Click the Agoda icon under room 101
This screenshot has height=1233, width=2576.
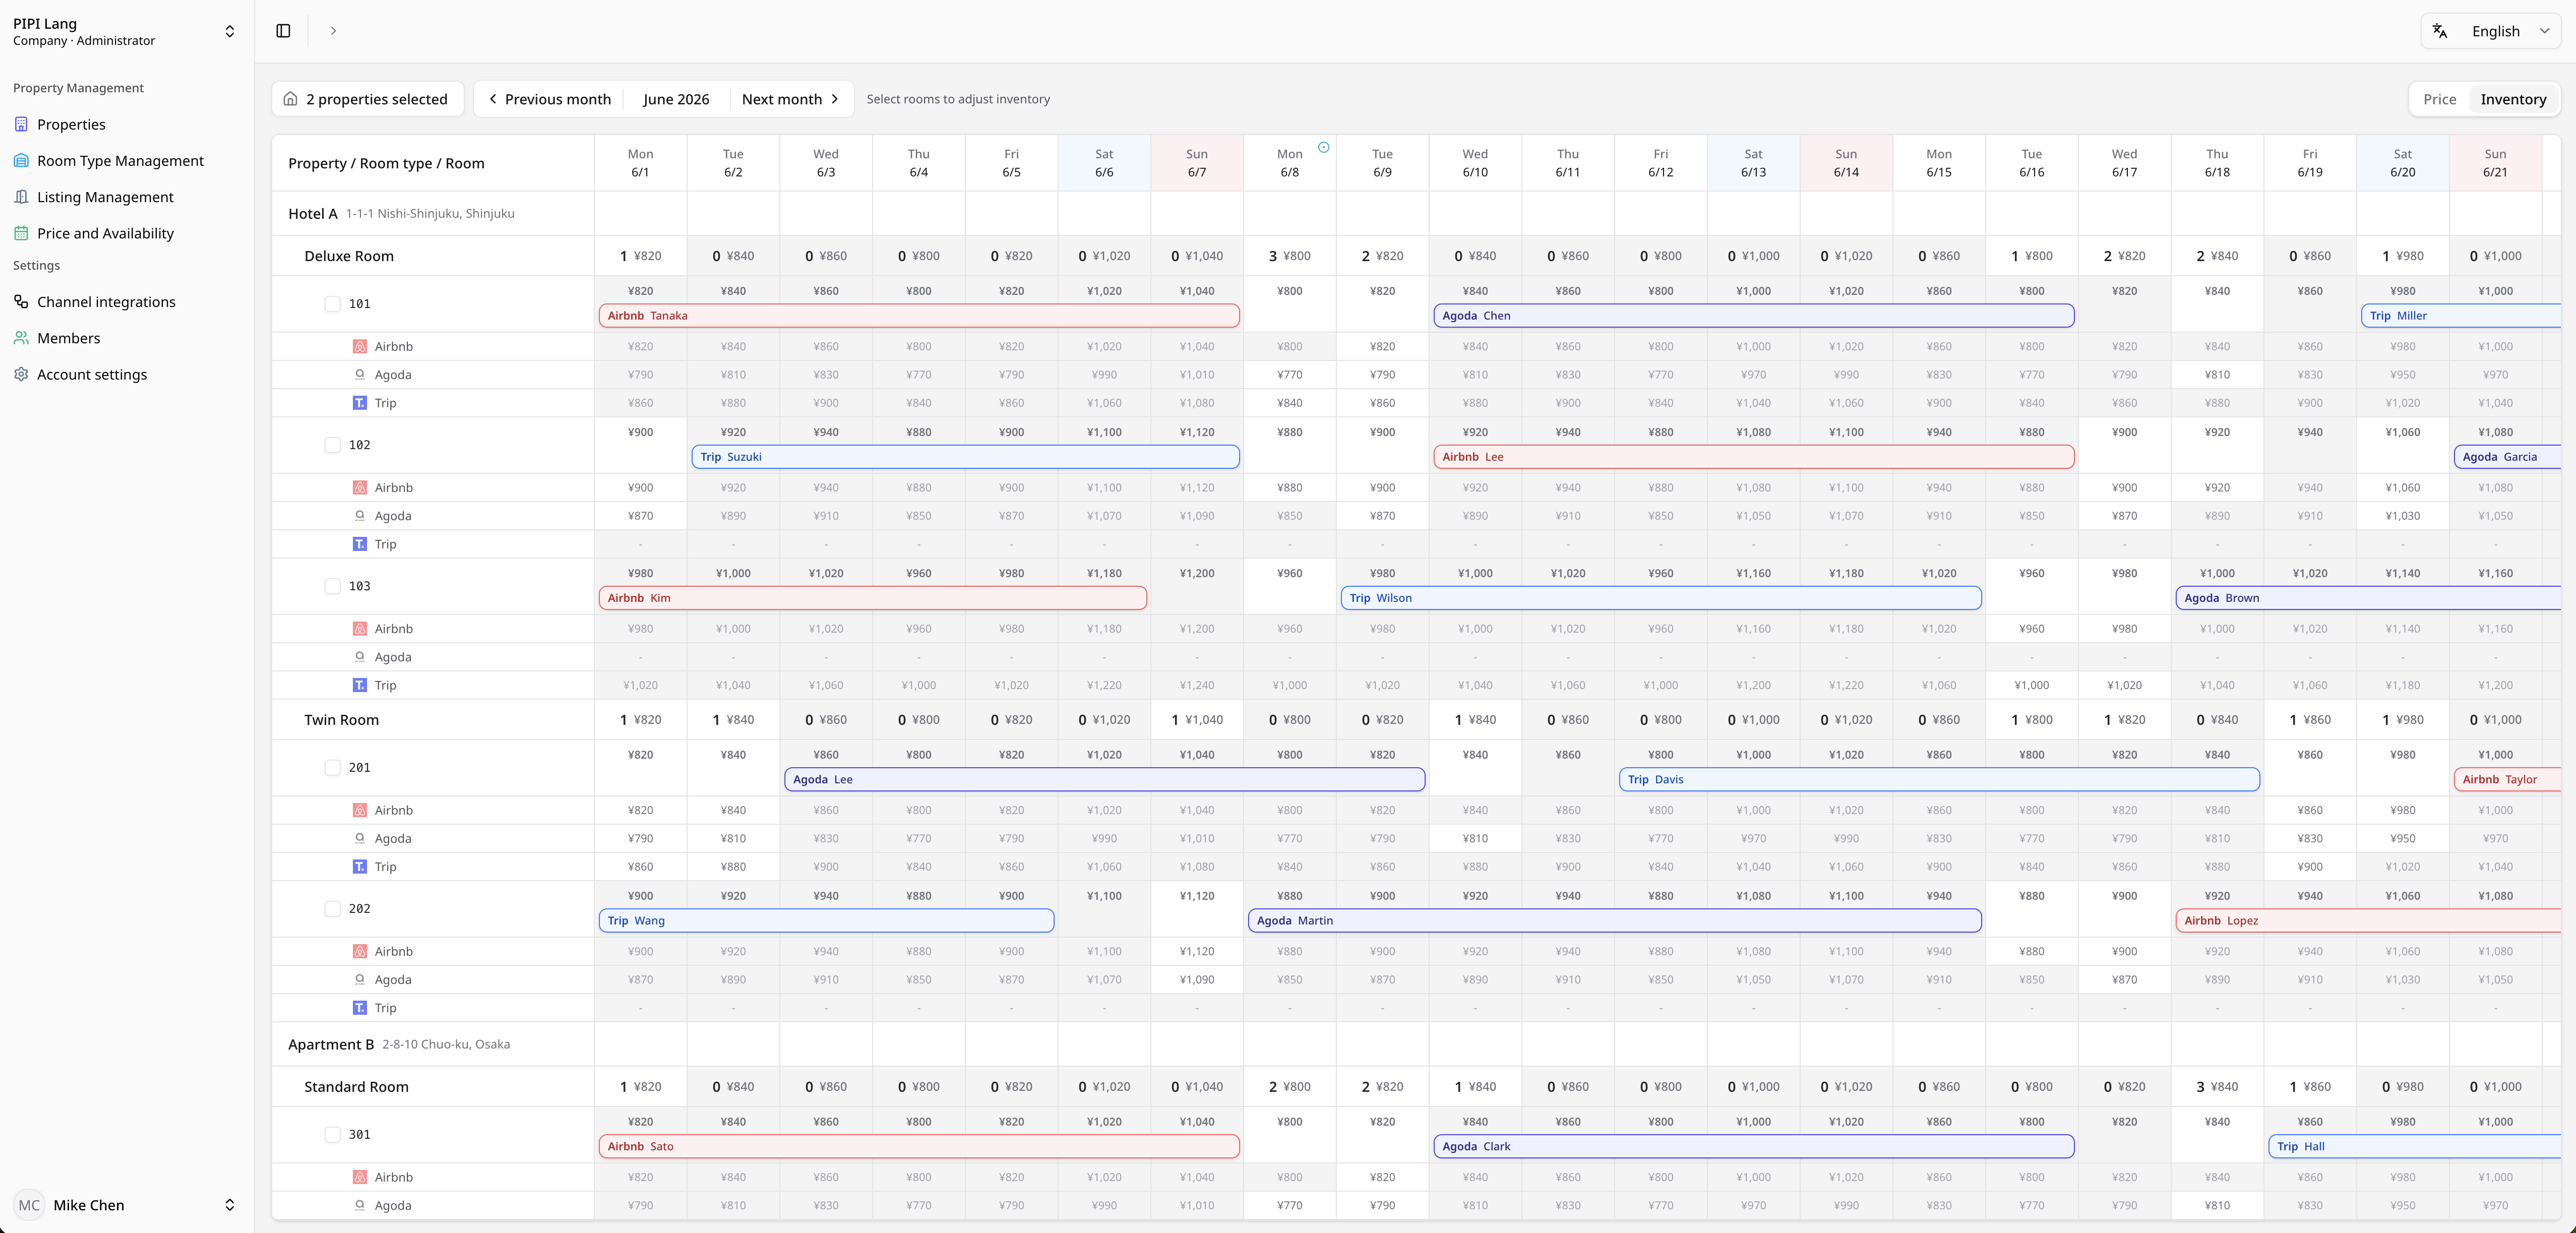click(359, 375)
